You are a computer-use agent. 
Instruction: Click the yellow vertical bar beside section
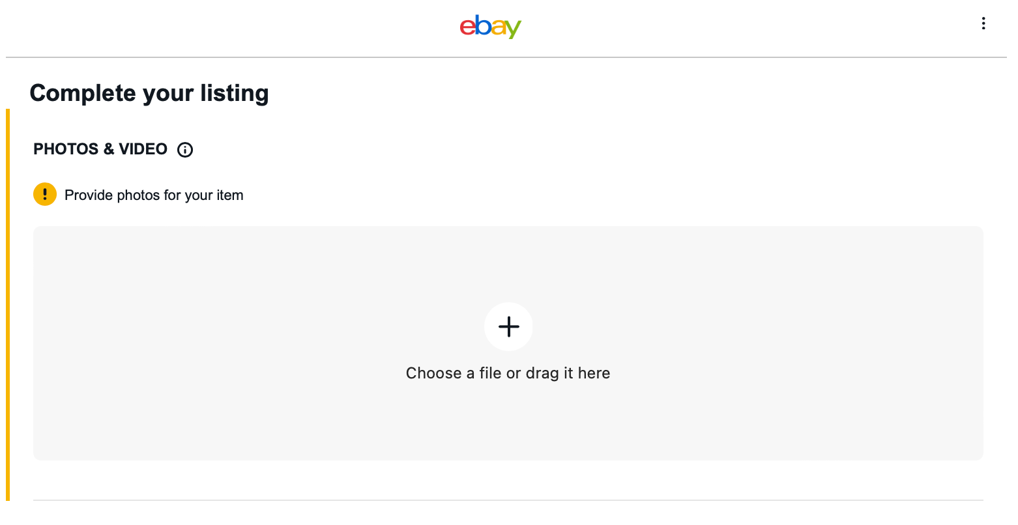click(x=8, y=305)
